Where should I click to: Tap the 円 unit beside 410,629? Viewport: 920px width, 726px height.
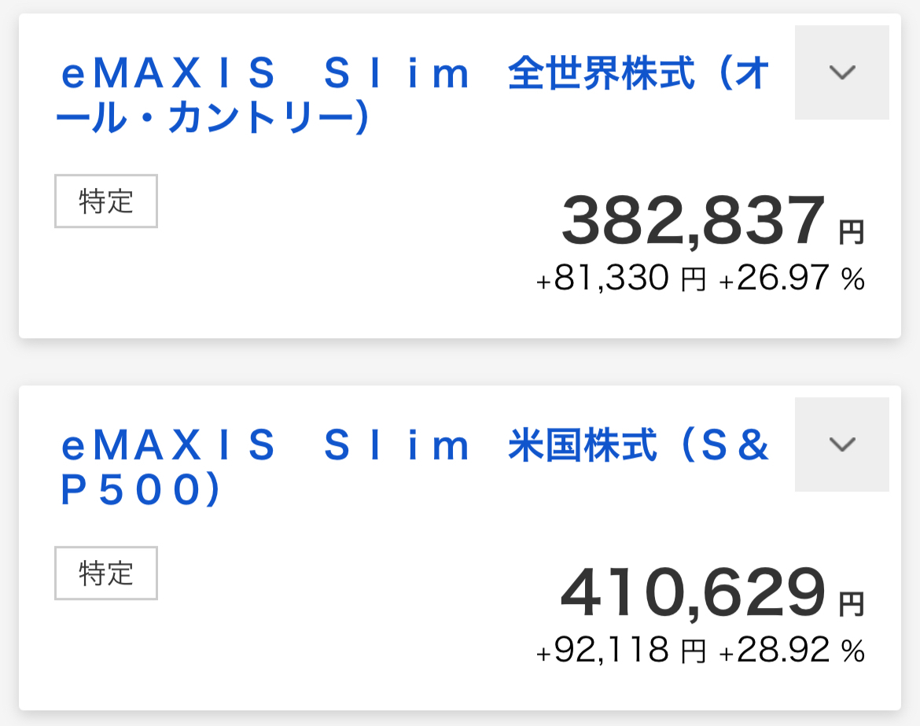[x=852, y=604]
